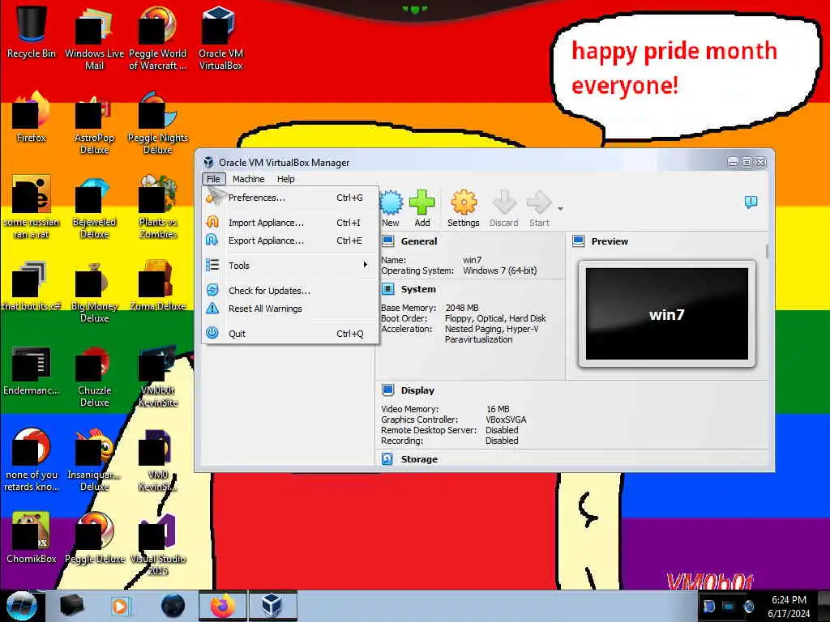
Task: Select Zuma Deluxe desktop icon
Action: pyautogui.click(x=158, y=286)
